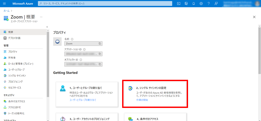Click card title 1. ユーザーとグループの割り当て
Image resolution: width=261 pixels, height=121 pixels.
click(86, 88)
